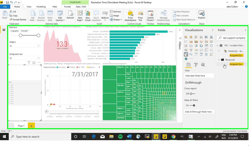Click the Refresh button

70,15
